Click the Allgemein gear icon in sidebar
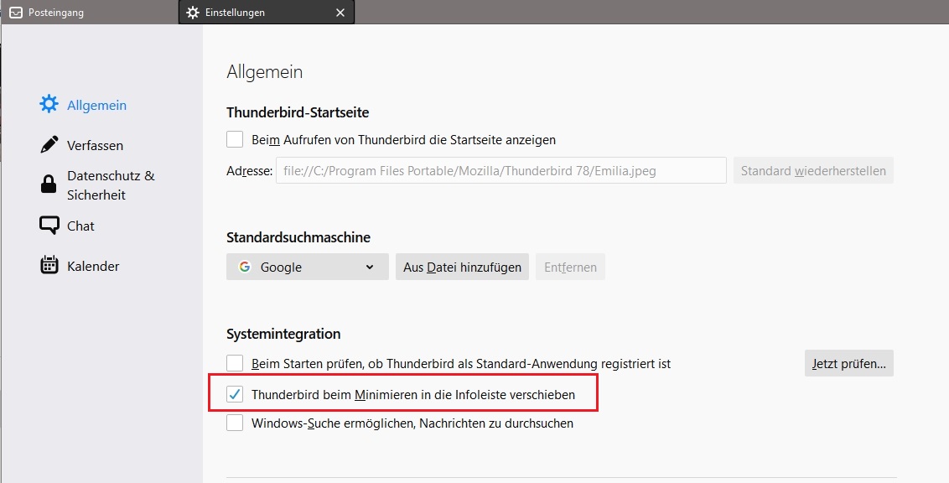Viewport: 949px width, 483px height. pyautogui.click(x=49, y=105)
